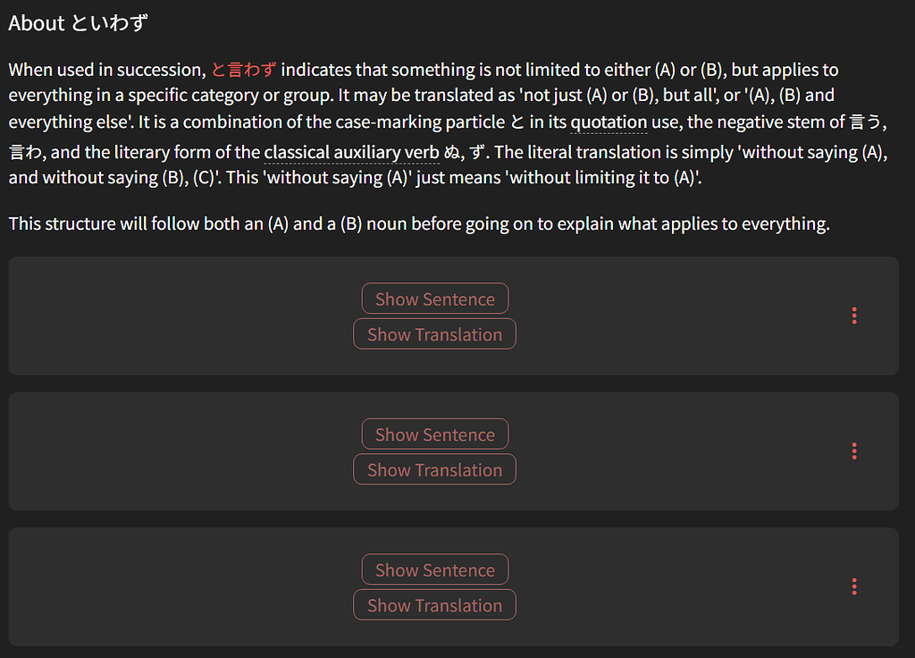This screenshot has height=658, width=915.
Task: Show the translation for the first example
Action: click(x=434, y=333)
